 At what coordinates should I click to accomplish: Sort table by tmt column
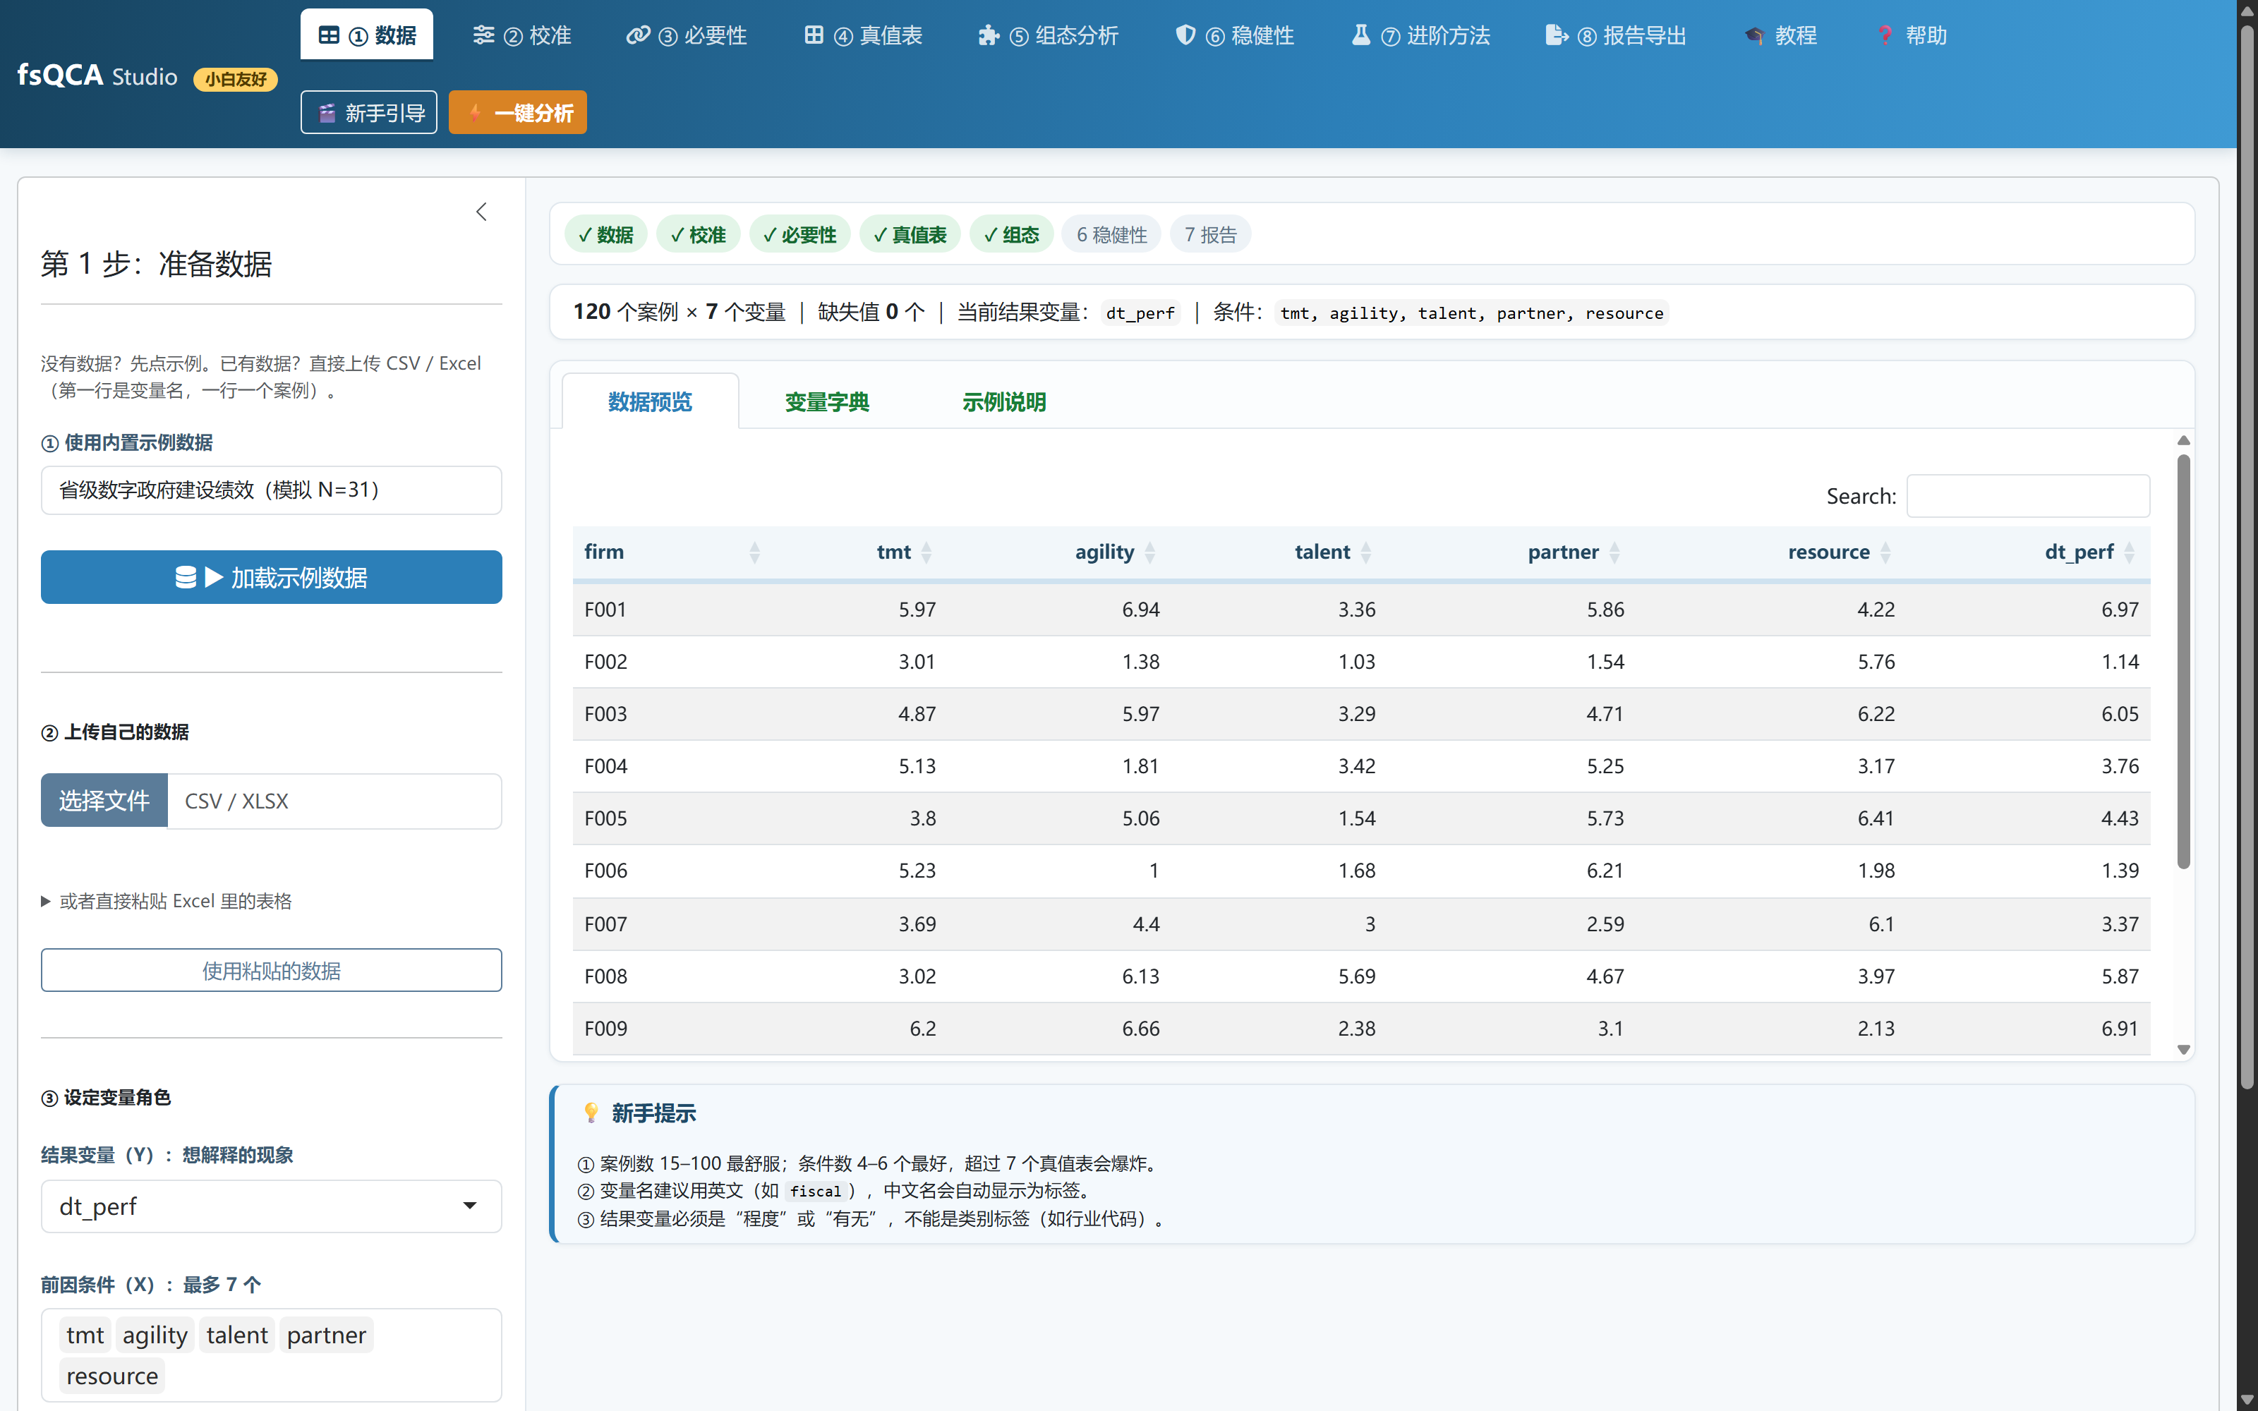(x=860, y=552)
